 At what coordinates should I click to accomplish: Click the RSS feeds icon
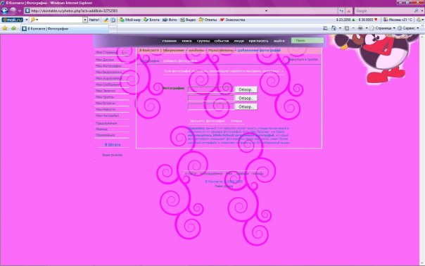click(x=347, y=28)
